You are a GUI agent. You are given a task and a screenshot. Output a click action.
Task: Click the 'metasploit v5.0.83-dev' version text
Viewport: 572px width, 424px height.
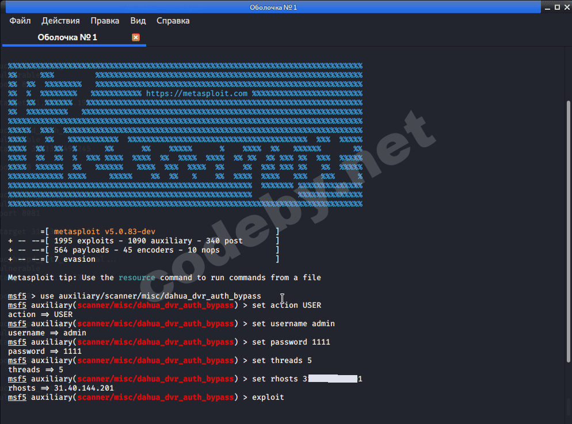coord(105,231)
